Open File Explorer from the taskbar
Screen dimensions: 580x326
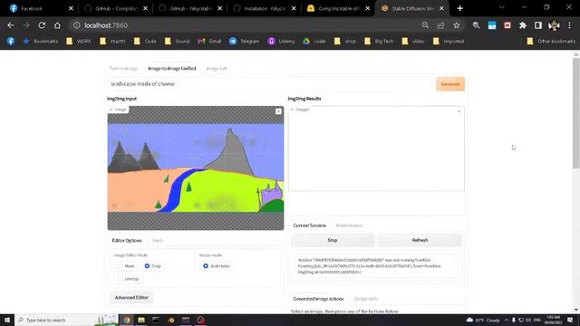[141, 320]
